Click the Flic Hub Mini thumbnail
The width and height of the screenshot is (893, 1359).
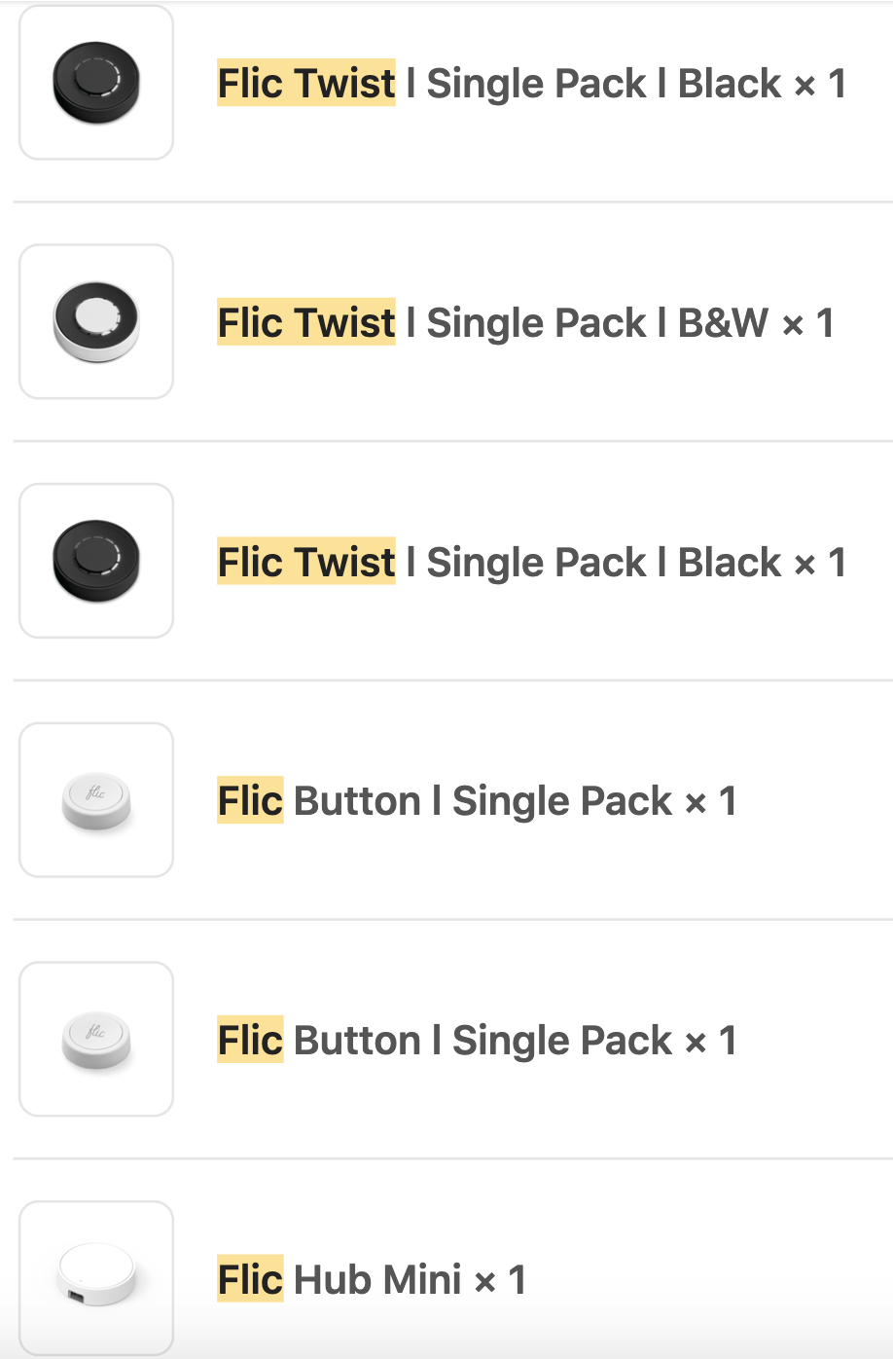(x=96, y=1278)
